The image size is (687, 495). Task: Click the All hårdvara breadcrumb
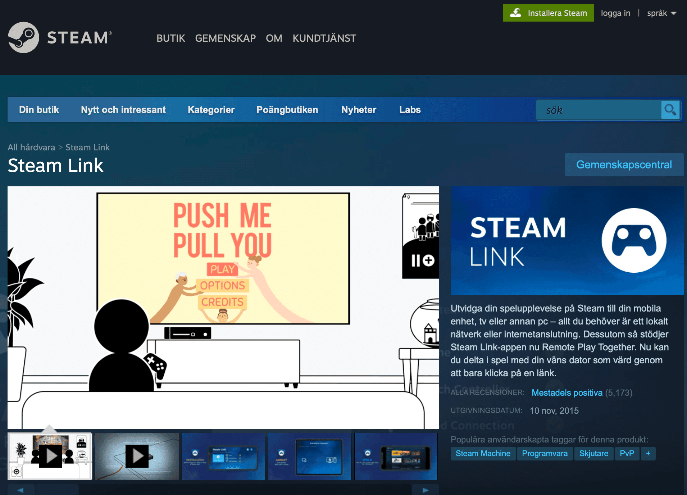click(31, 147)
